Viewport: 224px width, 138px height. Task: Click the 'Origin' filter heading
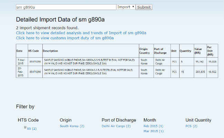65,120
